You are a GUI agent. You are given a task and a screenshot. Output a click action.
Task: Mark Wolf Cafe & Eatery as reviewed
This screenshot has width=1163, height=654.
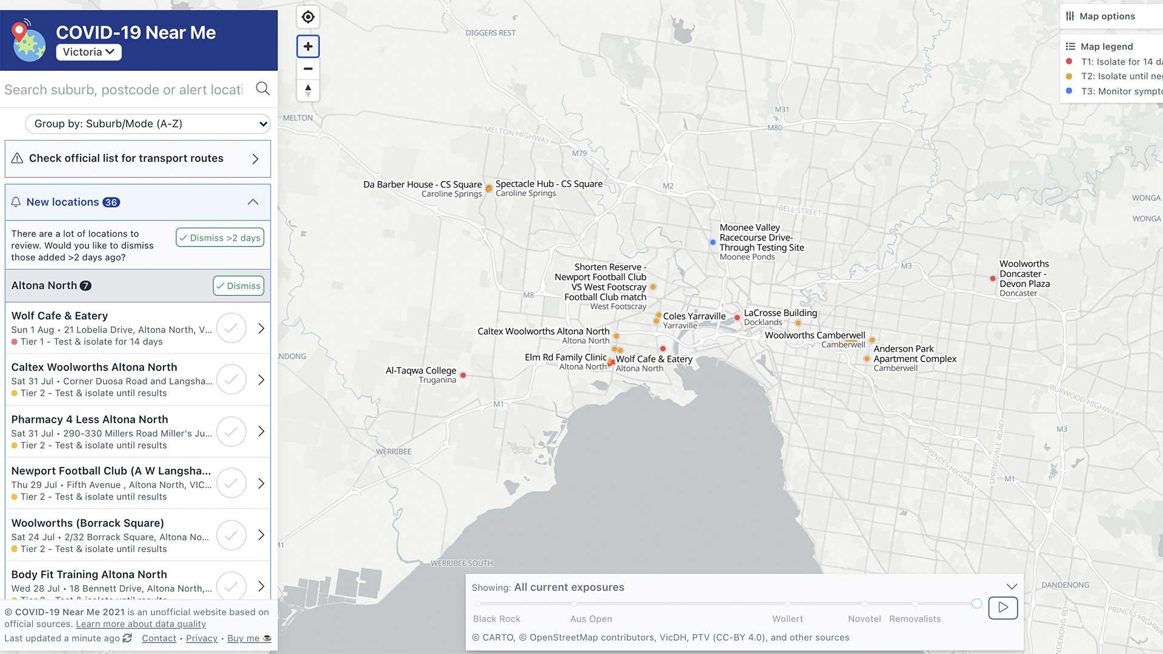point(231,328)
